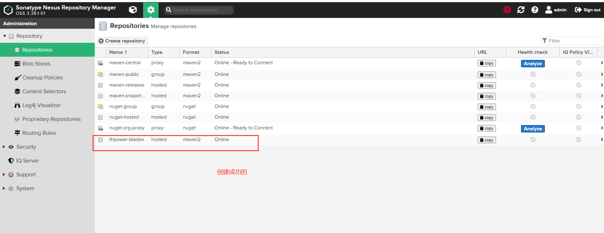Open the maven-central repository row
This screenshot has width=604, height=233.
pos(349,63)
